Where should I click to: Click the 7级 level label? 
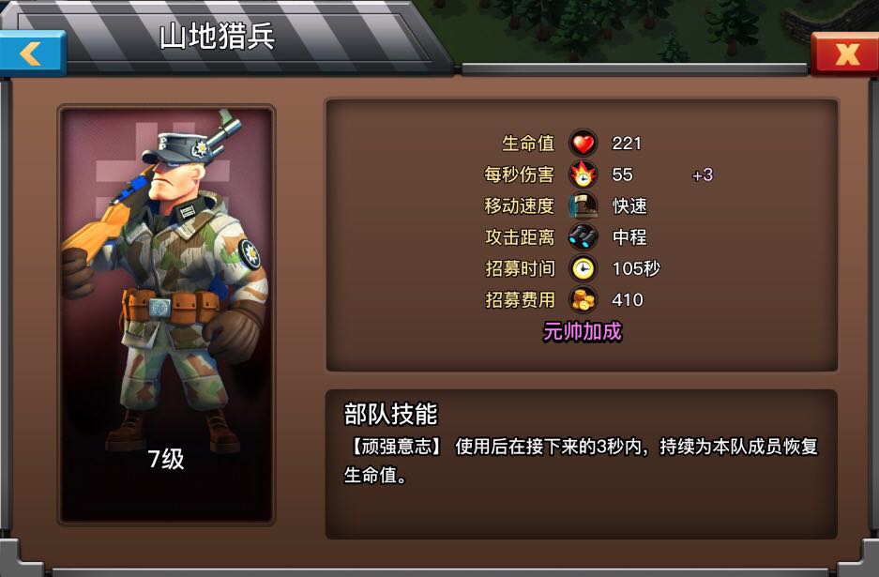point(166,459)
